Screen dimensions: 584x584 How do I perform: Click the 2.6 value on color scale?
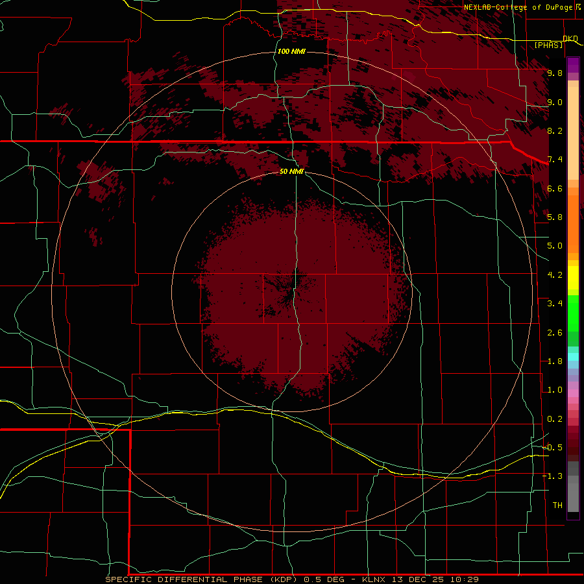point(555,333)
